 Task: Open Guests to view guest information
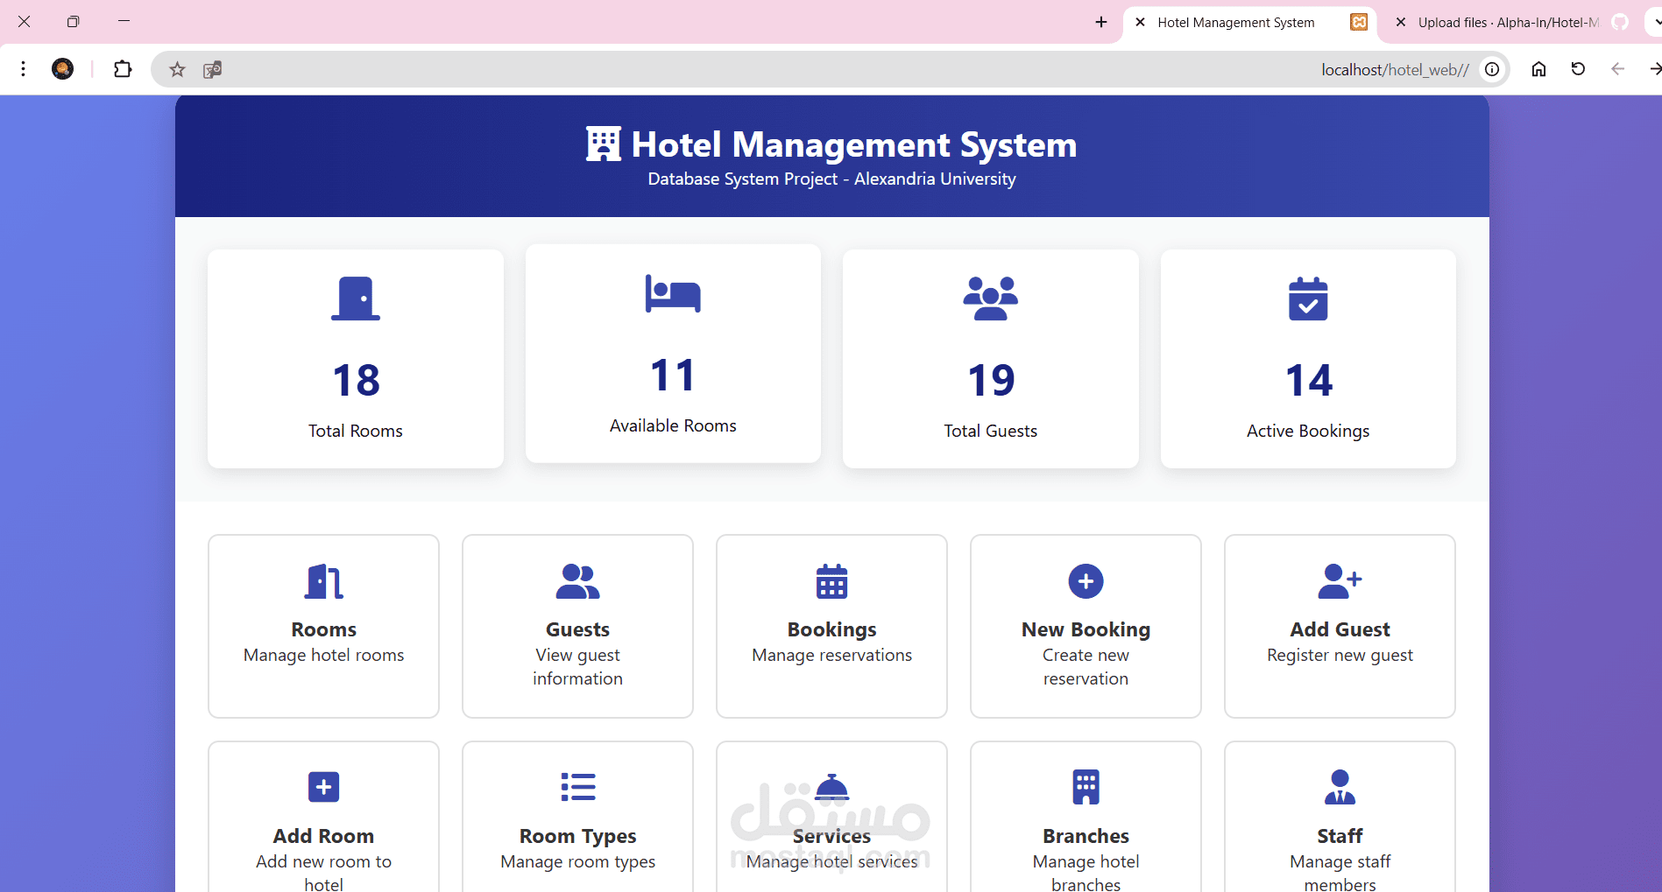coord(576,626)
